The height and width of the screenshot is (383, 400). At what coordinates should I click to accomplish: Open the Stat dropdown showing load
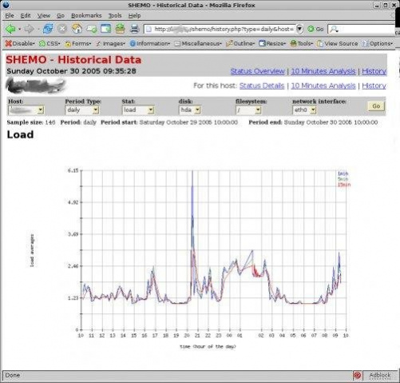coord(138,110)
